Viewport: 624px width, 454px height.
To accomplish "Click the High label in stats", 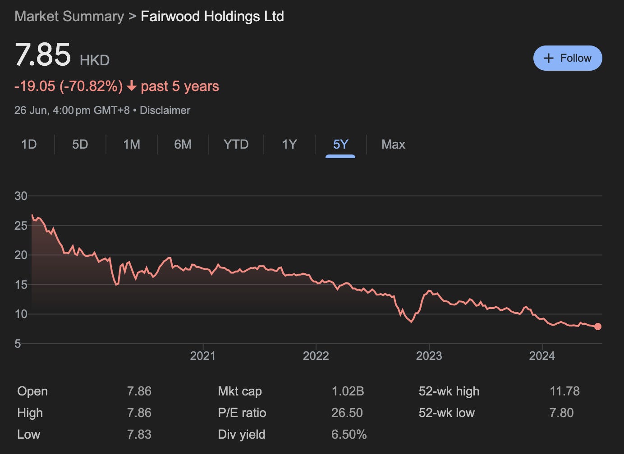I will (x=30, y=413).
